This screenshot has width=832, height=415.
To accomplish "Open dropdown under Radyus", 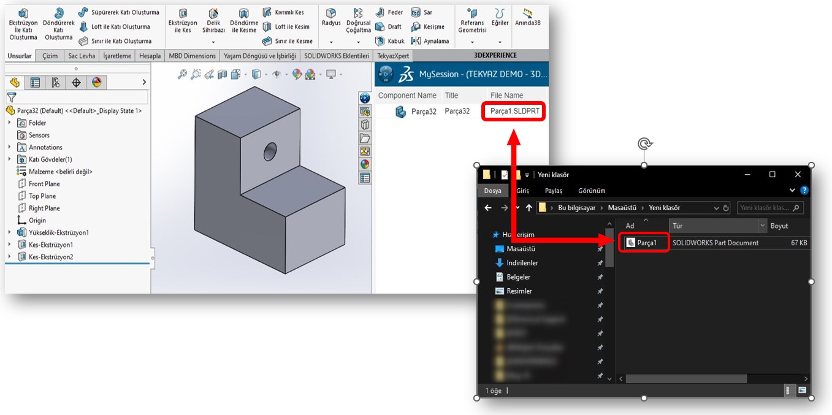I will coord(331,42).
